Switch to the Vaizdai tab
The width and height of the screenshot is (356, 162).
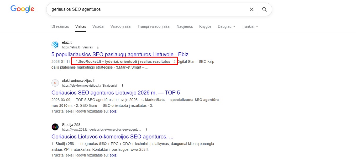tap(98, 26)
